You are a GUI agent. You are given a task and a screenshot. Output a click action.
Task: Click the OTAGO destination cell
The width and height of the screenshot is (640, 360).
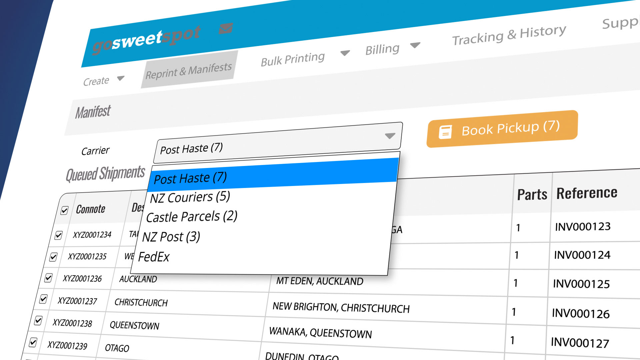click(x=117, y=348)
